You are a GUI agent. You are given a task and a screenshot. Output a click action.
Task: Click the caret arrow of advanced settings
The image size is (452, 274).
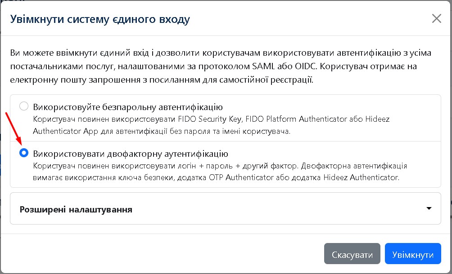[429, 208]
